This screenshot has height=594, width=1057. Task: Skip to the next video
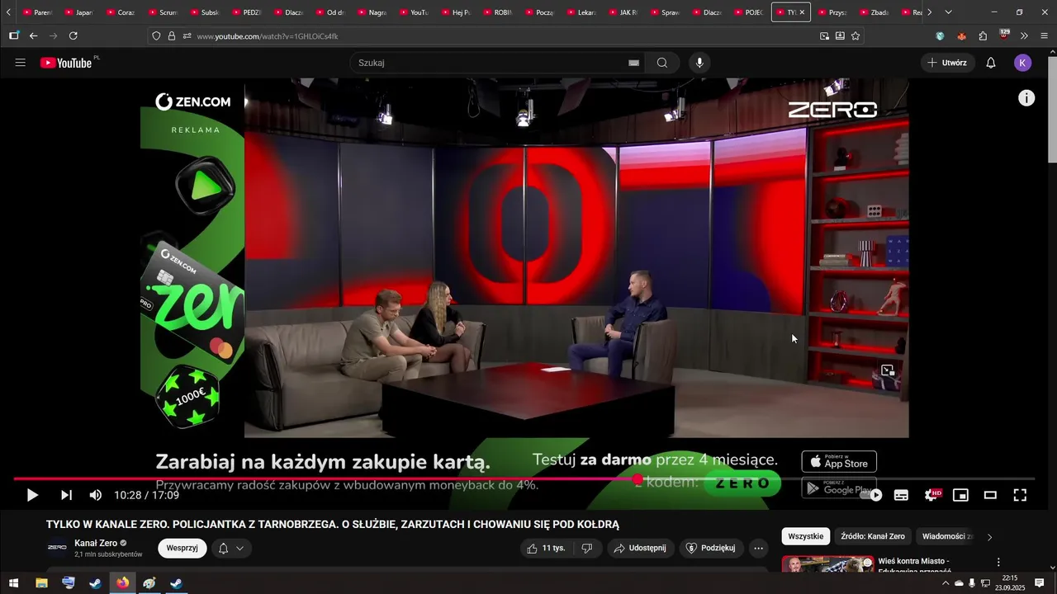pos(66,495)
